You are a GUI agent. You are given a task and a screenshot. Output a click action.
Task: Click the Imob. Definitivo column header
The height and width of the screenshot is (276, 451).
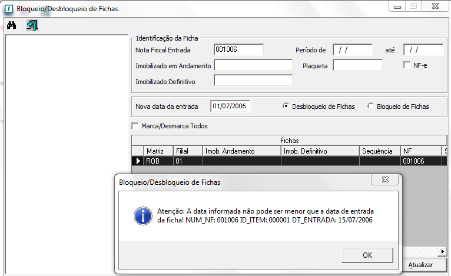click(x=320, y=151)
